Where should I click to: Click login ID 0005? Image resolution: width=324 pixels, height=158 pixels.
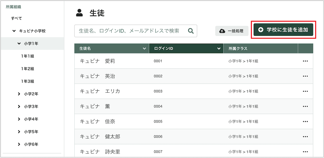[158, 121]
